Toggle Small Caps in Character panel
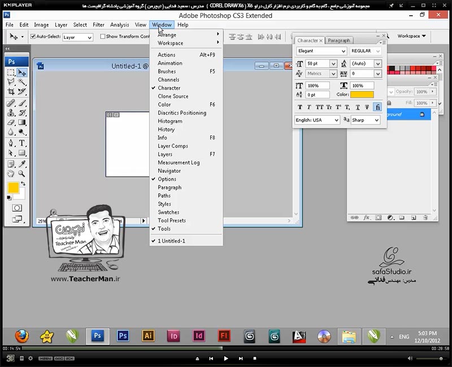The height and width of the screenshot is (367, 452). click(329, 107)
